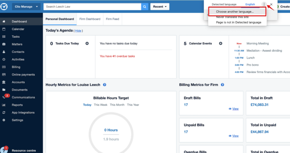290x153 pixels.
Task: Click the Accounts bank icon
Action: (4, 82)
